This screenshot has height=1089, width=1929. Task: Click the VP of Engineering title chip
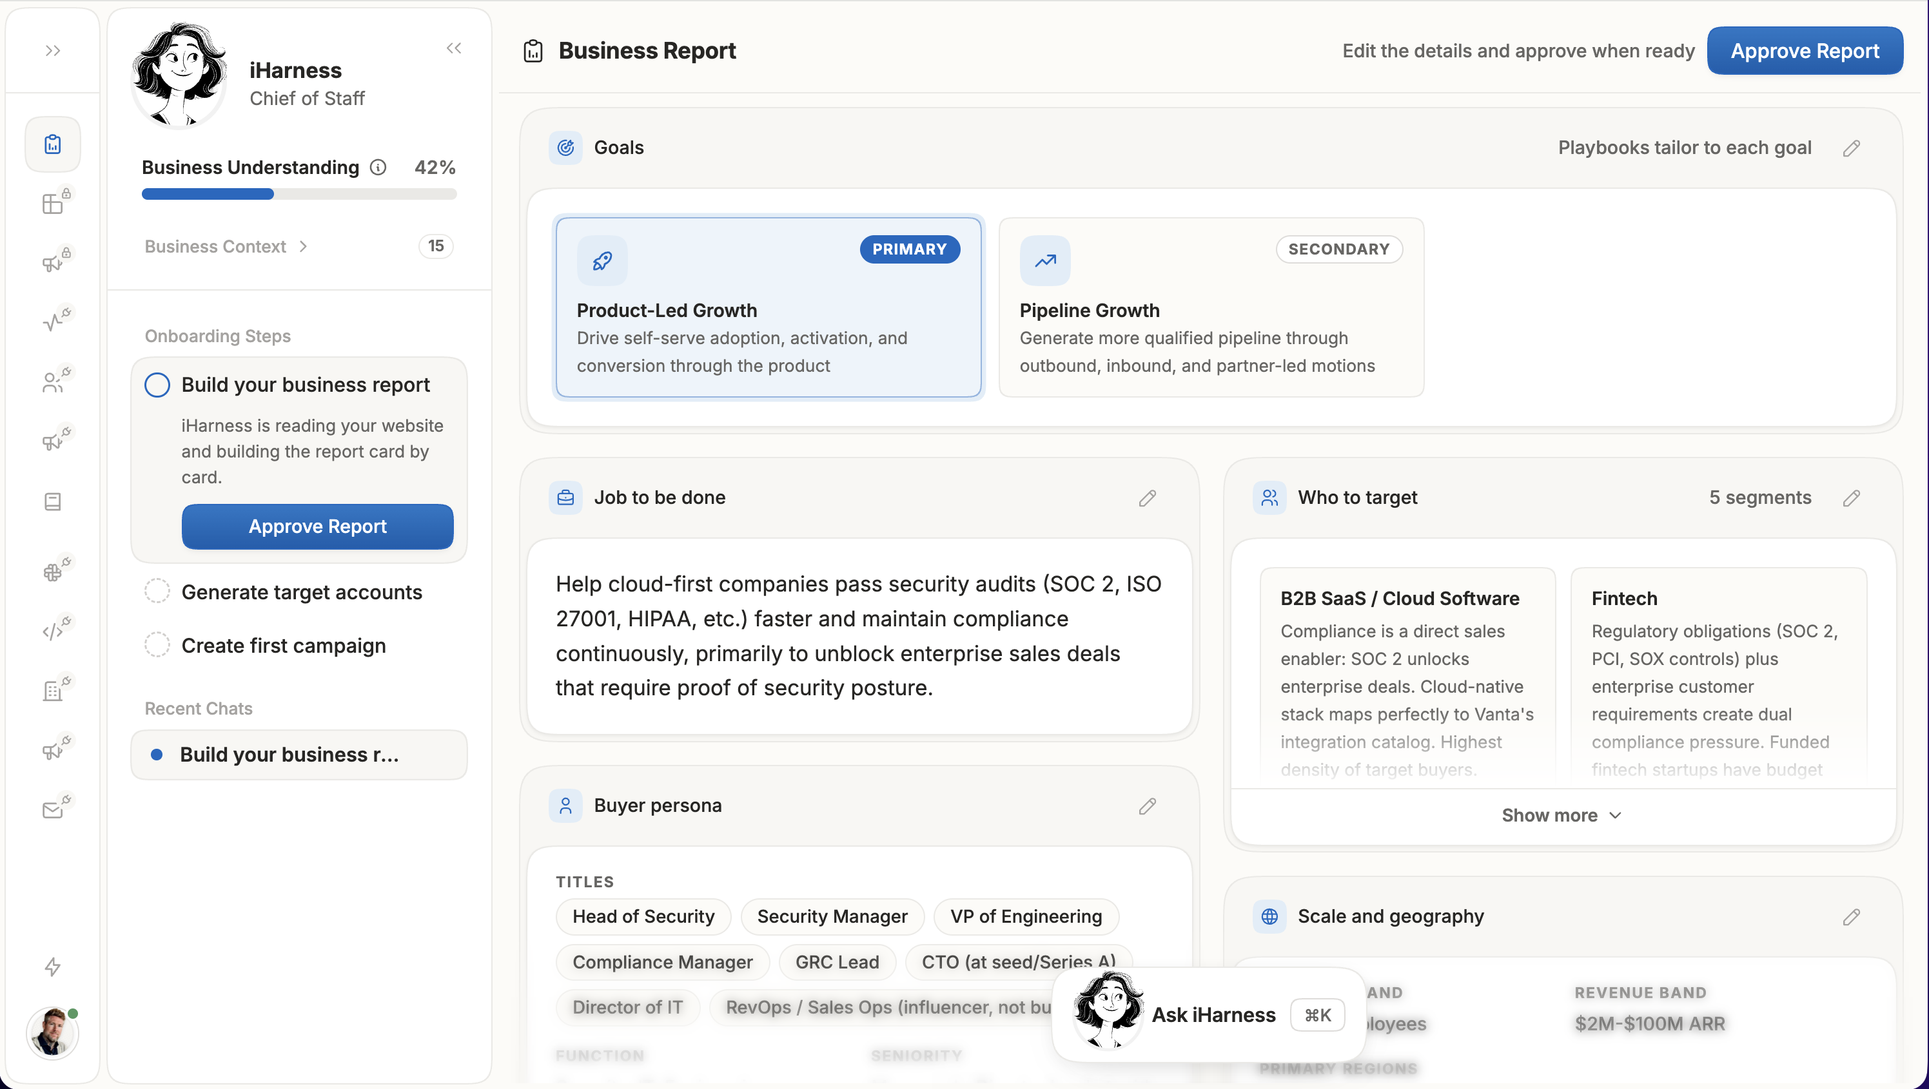point(1026,916)
